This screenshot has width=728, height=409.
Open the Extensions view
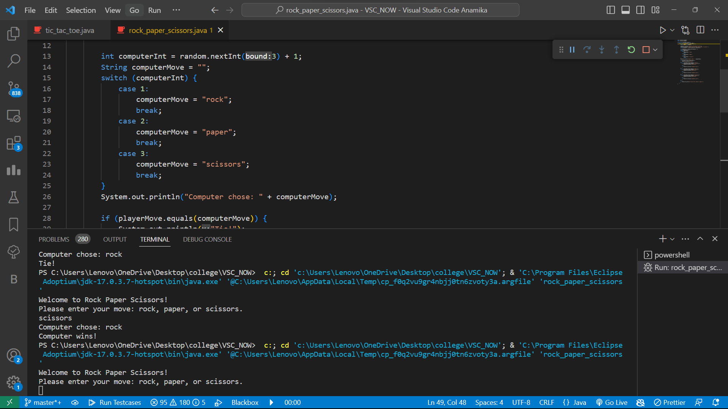click(14, 144)
